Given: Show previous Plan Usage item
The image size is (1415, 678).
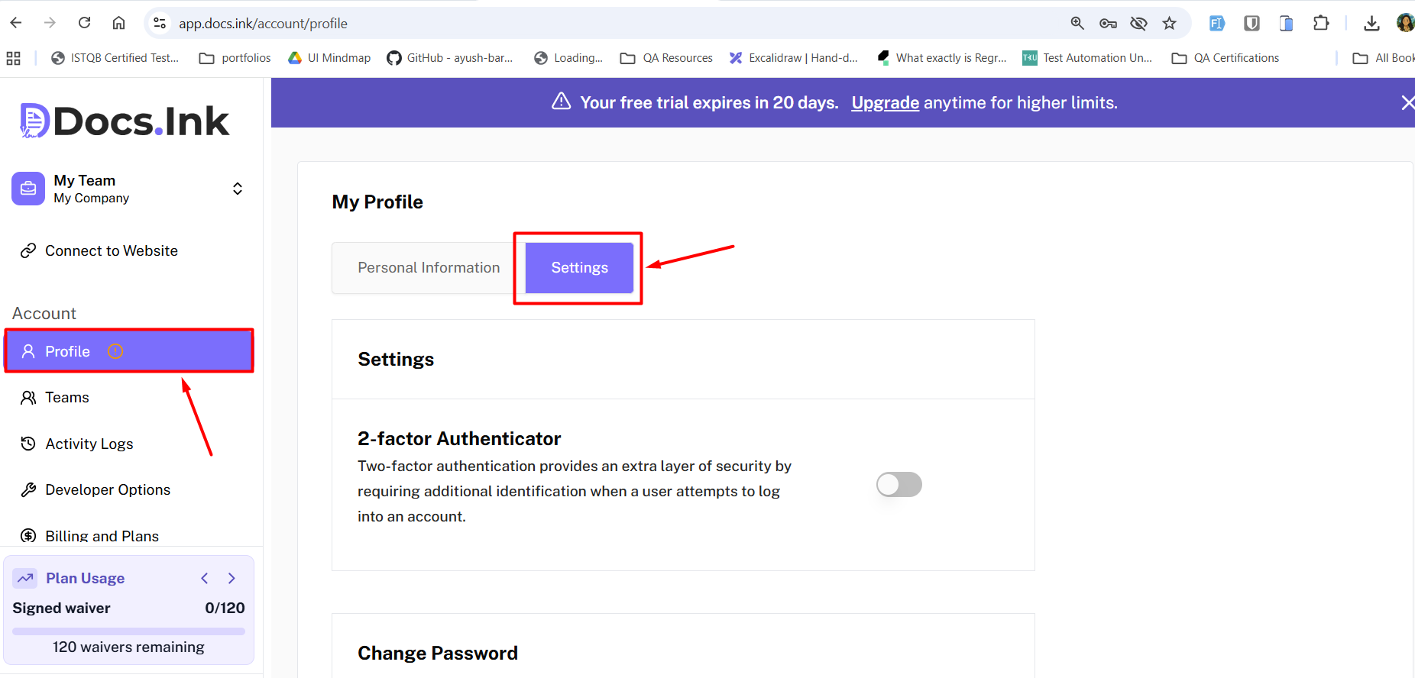Looking at the screenshot, I should click(205, 578).
